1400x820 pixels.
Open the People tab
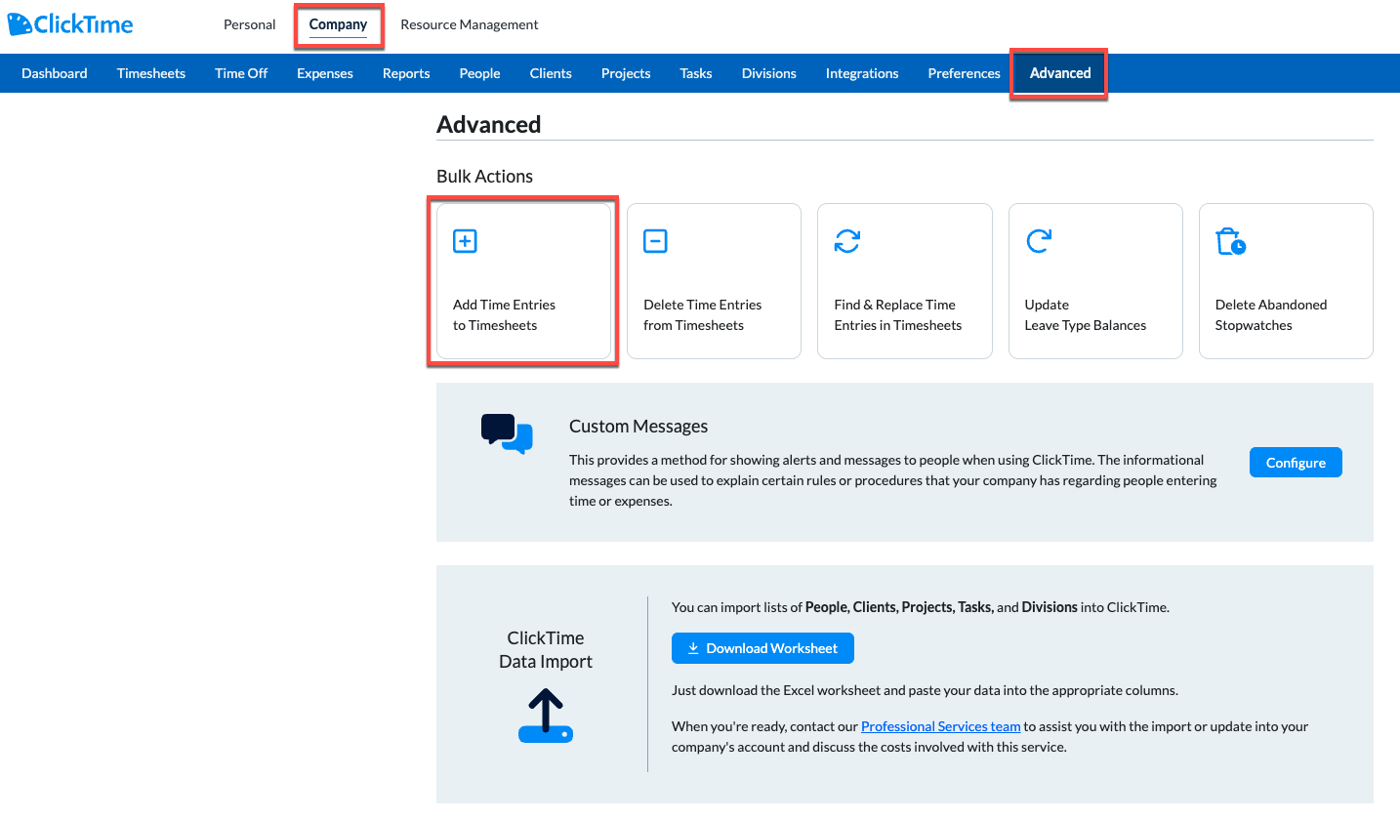[x=479, y=73]
